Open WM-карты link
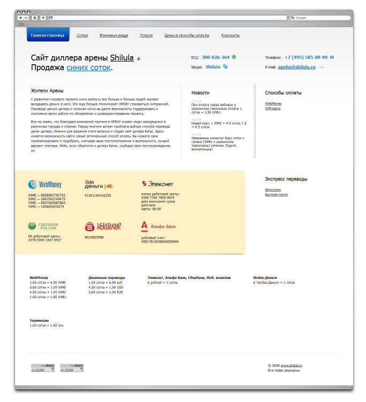The width and height of the screenshot is (366, 402). (273, 109)
